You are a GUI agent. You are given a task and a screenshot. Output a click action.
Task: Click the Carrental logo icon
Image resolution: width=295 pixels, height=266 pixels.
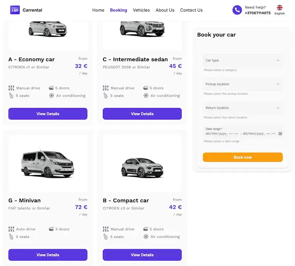click(15, 10)
